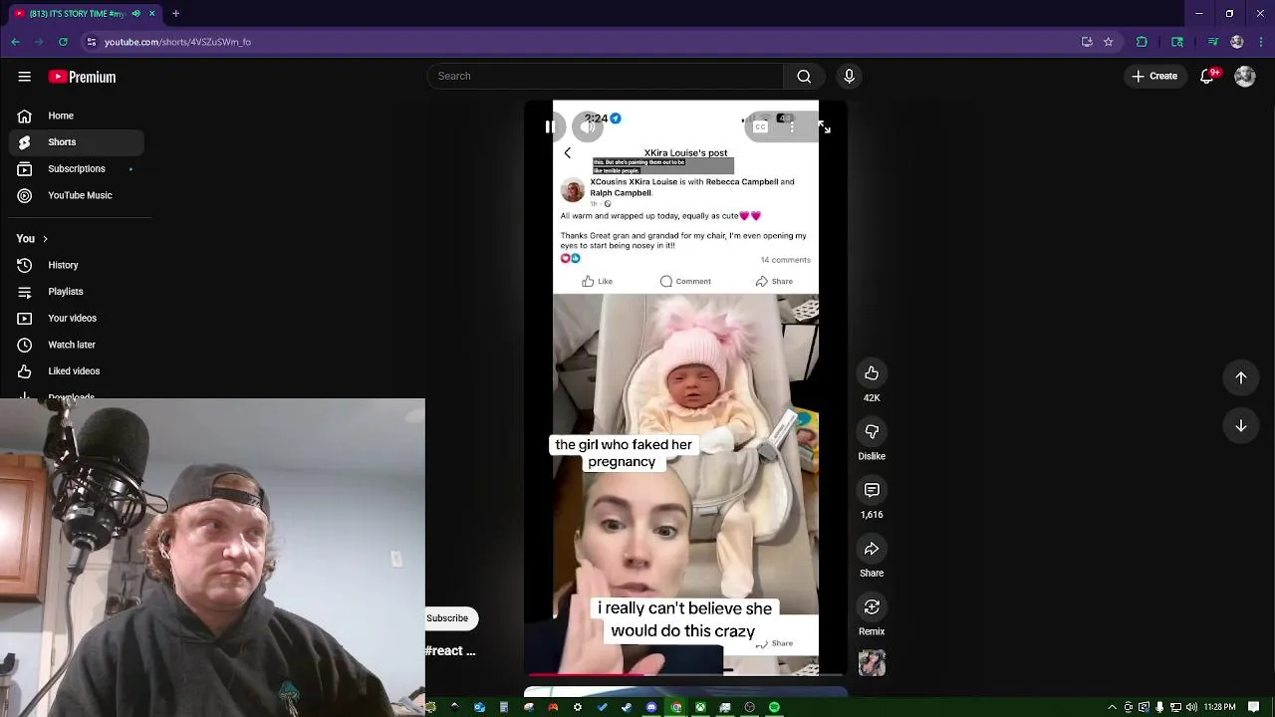Screen dimensions: 1275x717
Task: Open the Xbox app from the taskbar
Action: coord(700,707)
